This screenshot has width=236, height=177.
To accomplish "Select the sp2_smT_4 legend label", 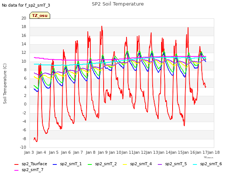I will (x=141, y=164).
